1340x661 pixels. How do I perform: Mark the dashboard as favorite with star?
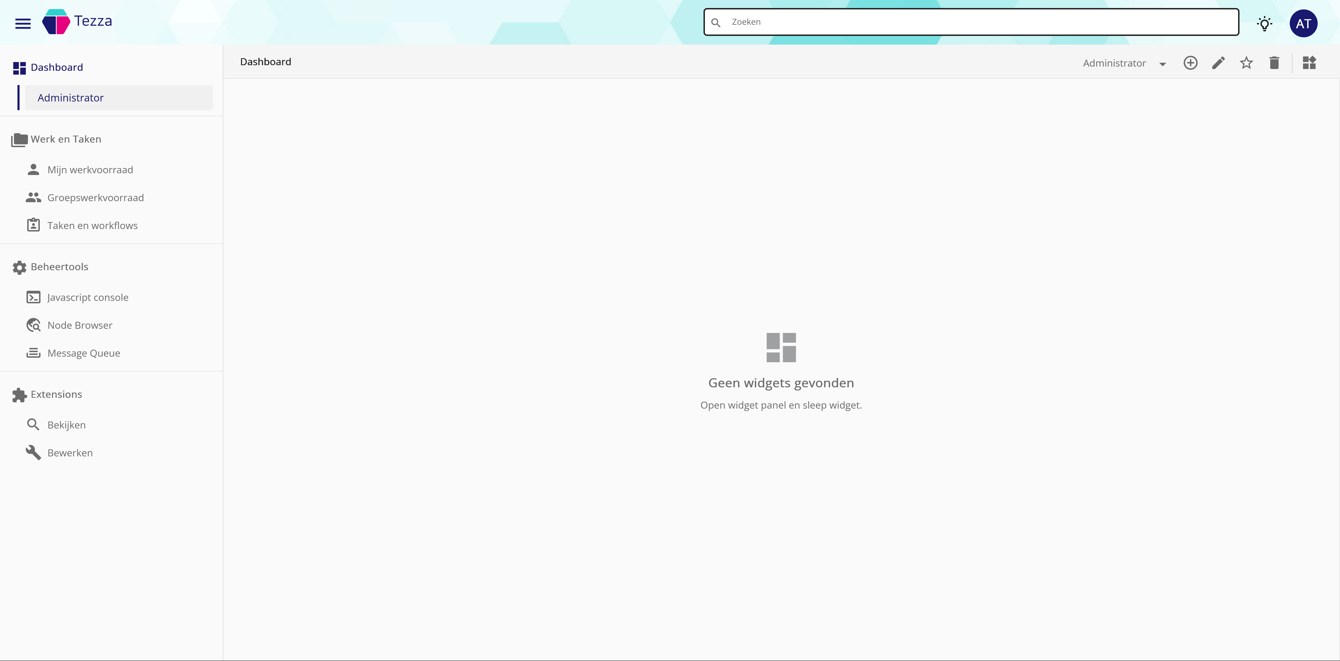click(x=1246, y=63)
